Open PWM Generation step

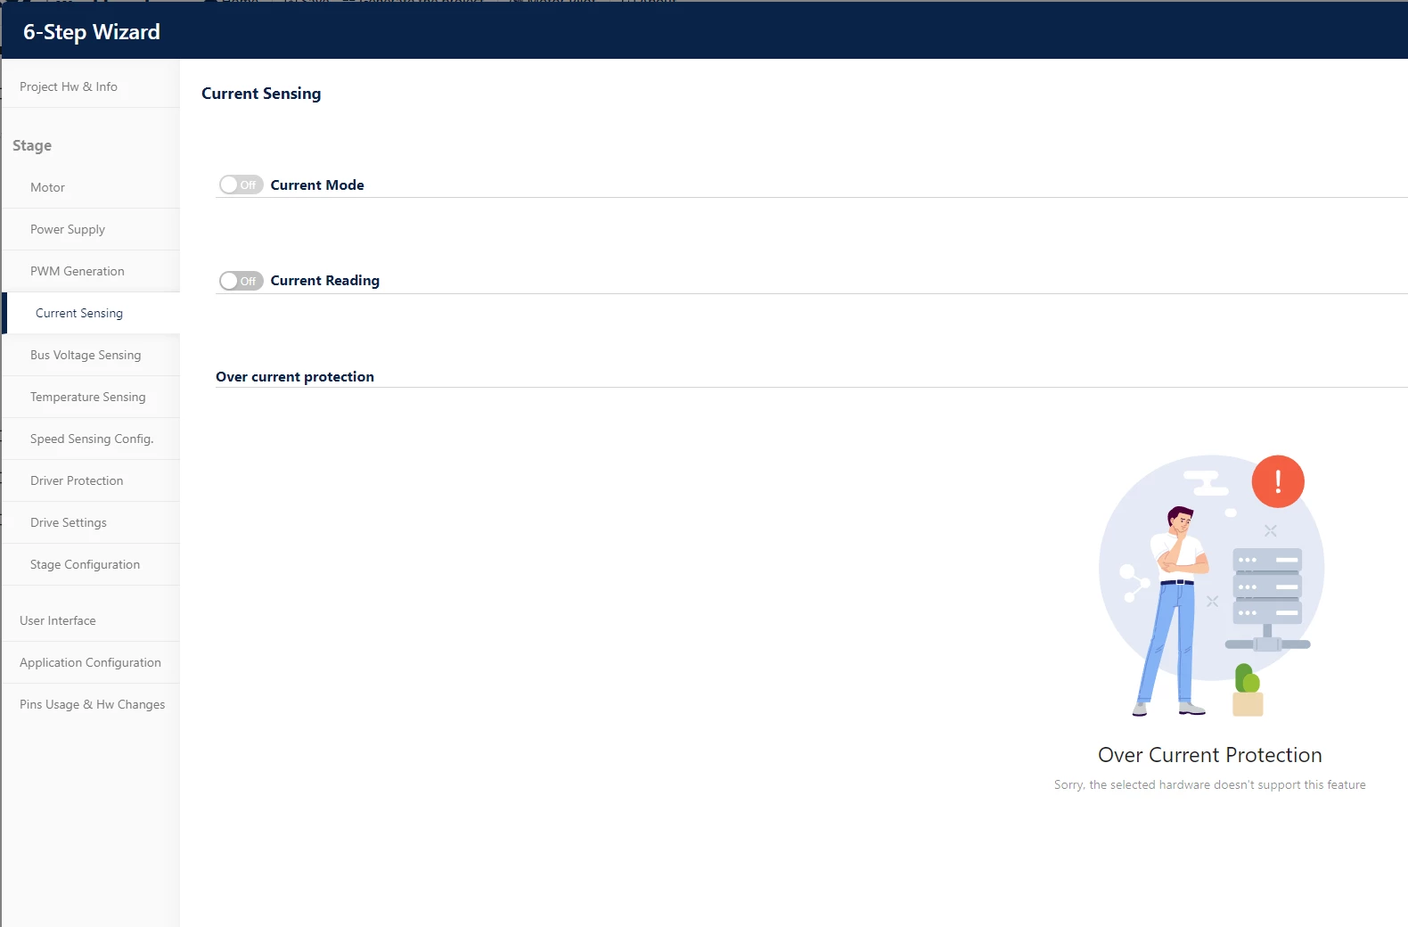coord(91,271)
